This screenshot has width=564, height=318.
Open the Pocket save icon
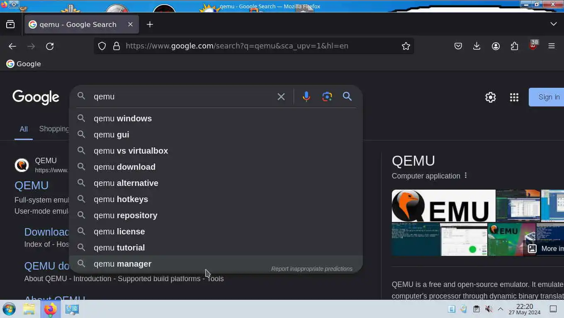[458, 46]
